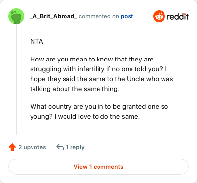
Task: Click the gray "commented on" text
Action: (99, 16)
